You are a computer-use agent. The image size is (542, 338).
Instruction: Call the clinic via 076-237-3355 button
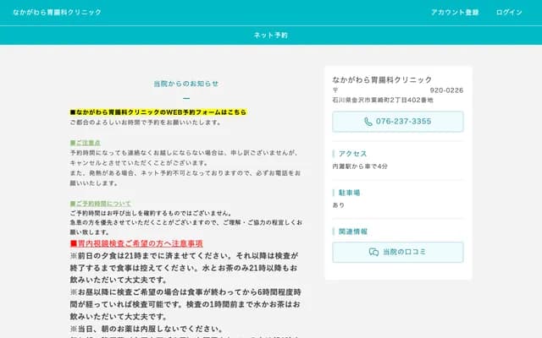pyautogui.click(x=398, y=122)
